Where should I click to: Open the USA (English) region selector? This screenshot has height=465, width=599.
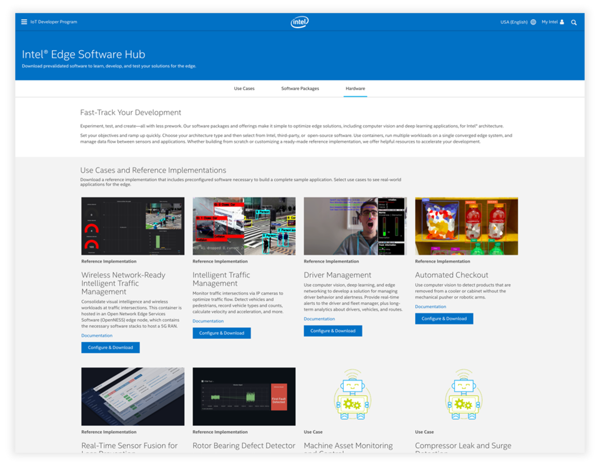(x=513, y=22)
